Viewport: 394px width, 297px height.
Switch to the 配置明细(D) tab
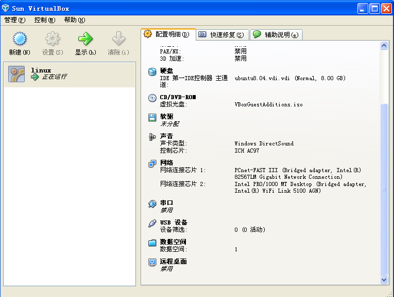coord(168,34)
